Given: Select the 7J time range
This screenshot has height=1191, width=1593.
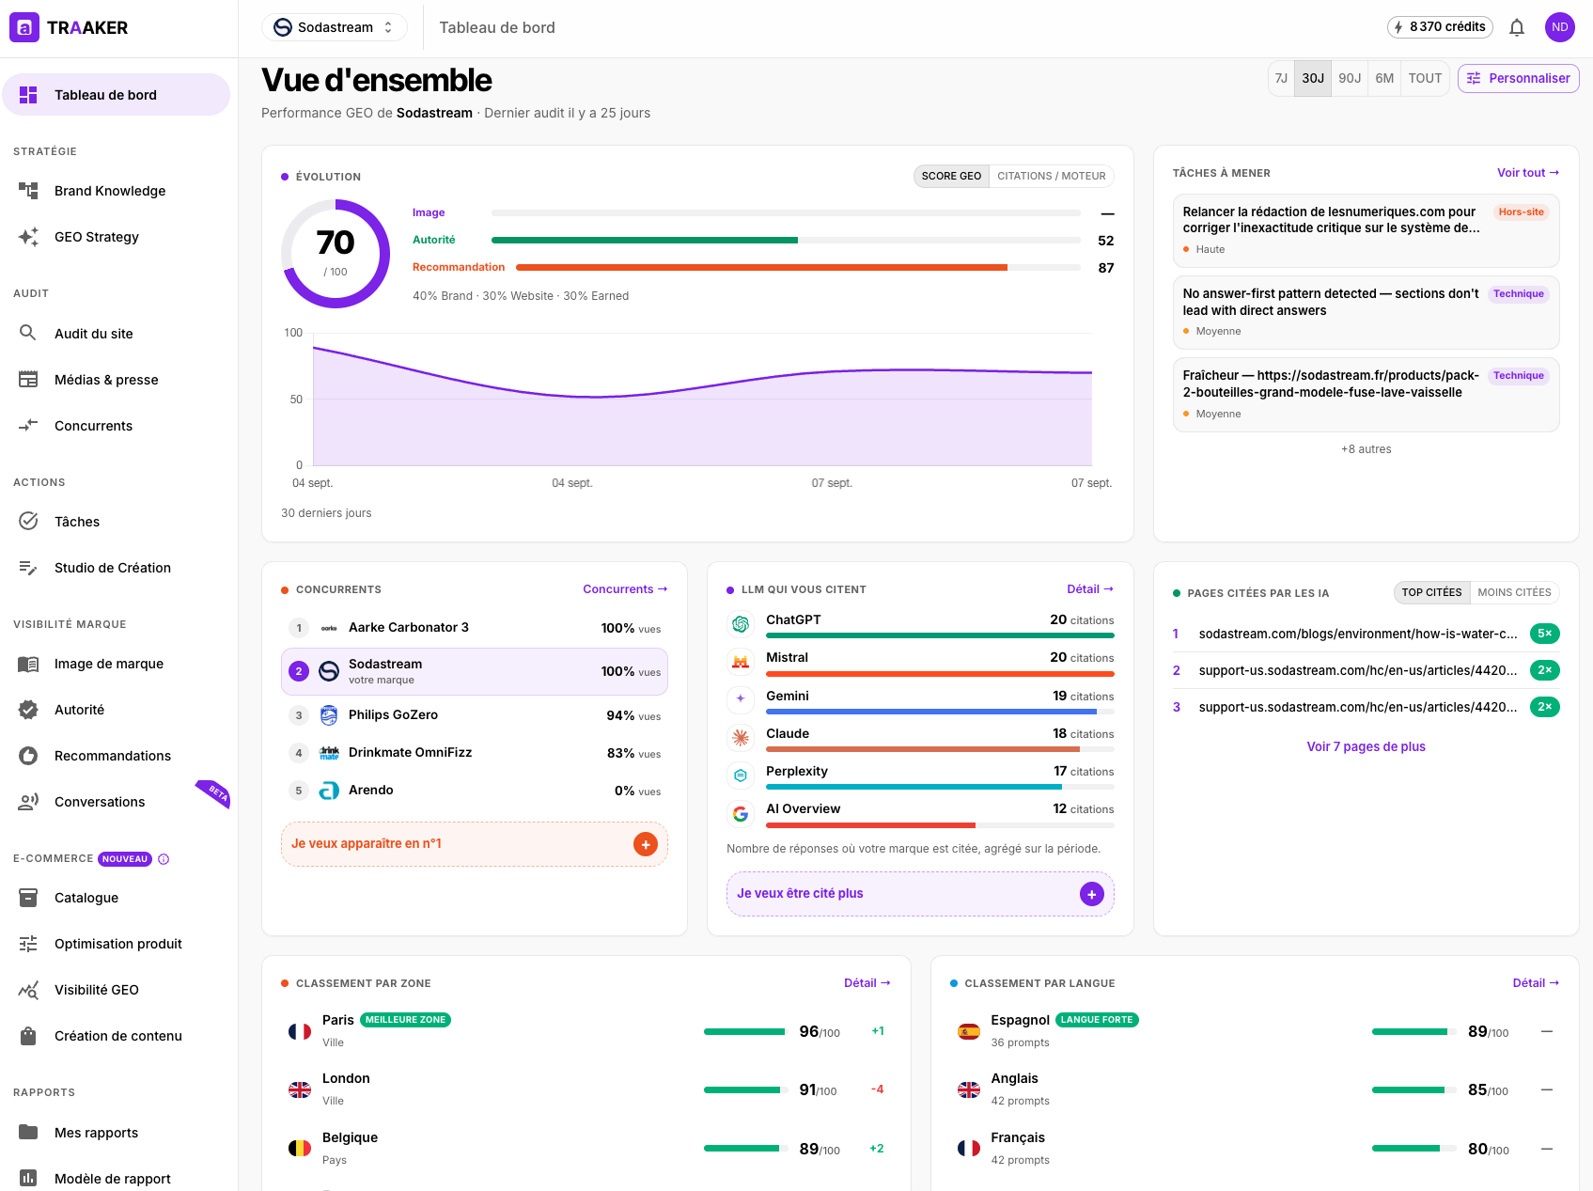Looking at the screenshot, I should [1281, 78].
